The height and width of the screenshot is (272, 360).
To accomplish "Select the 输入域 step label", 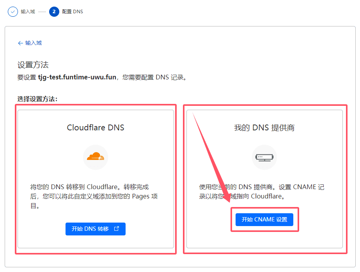I will click(x=28, y=12).
